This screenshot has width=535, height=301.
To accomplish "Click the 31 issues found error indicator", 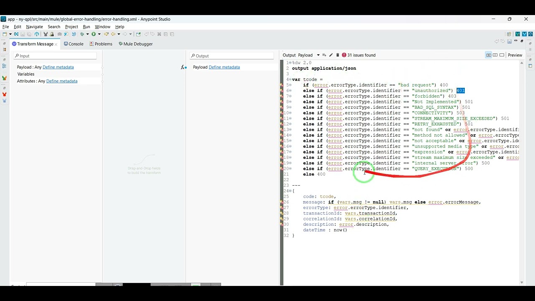I will click(359, 55).
